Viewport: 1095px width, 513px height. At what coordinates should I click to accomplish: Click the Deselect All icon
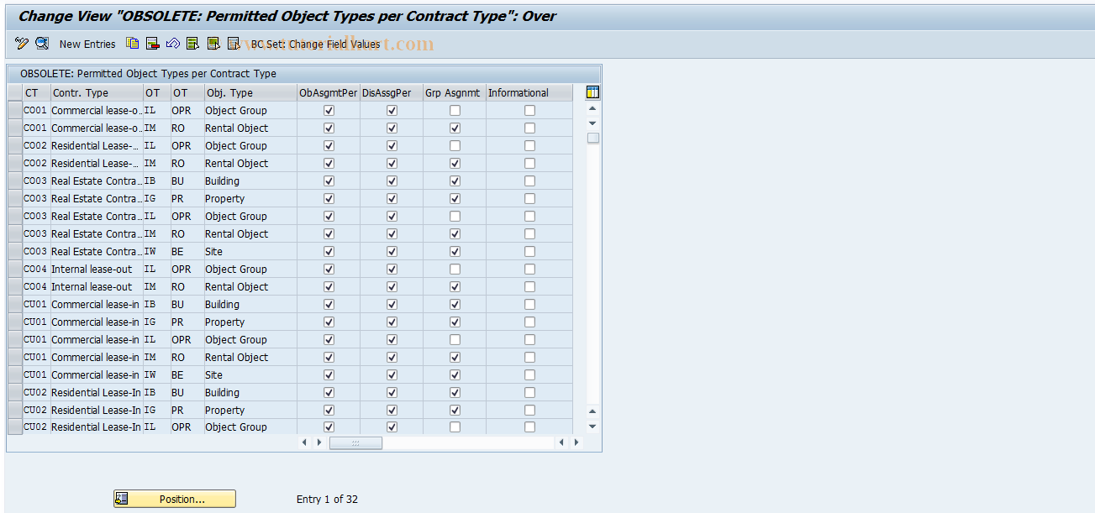click(x=234, y=44)
